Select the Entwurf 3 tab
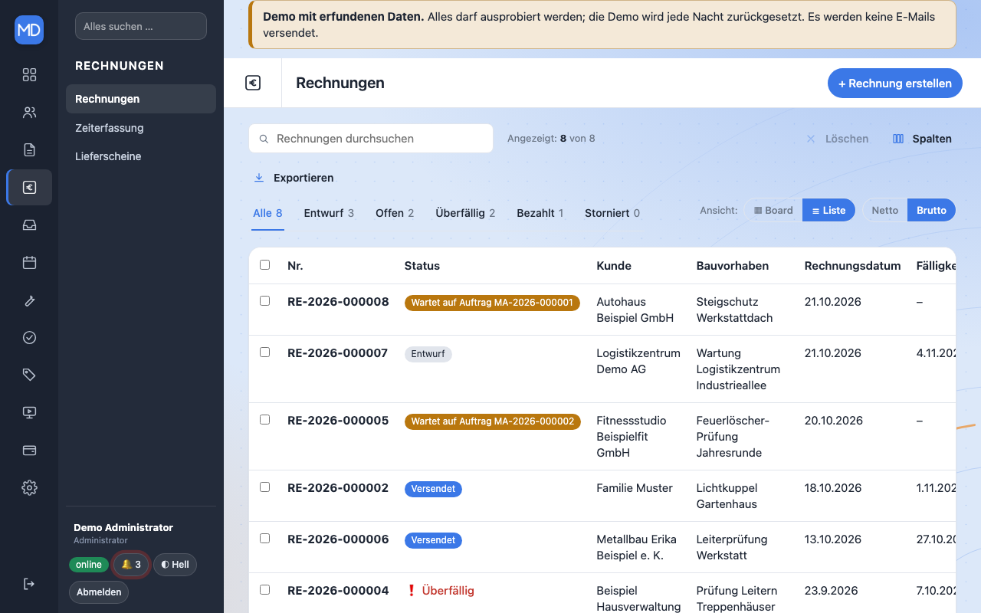Image resolution: width=981 pixels, height=613 pixels. click(329, 213)
